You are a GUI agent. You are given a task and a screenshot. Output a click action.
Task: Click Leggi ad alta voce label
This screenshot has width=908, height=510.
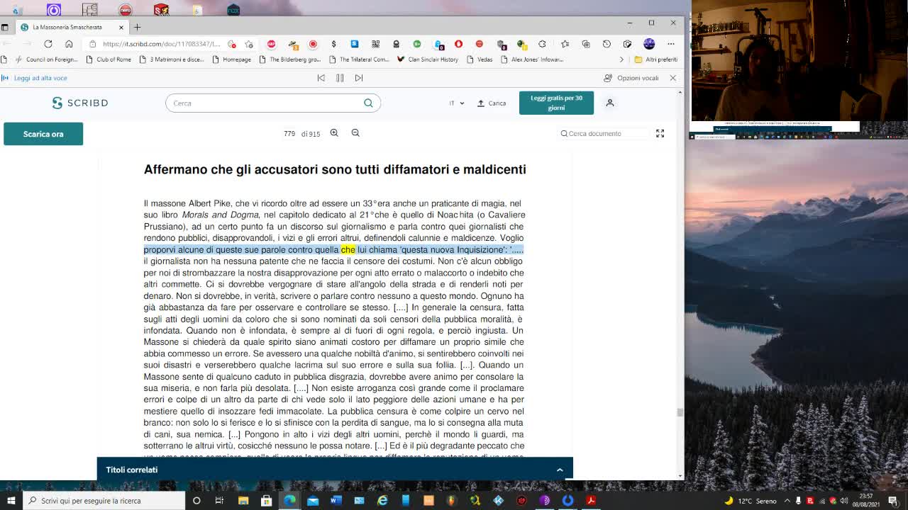pos(40,78)
